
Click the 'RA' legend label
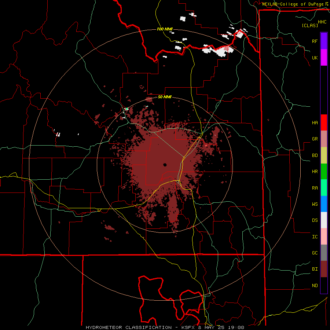click(x=315, y=188)
